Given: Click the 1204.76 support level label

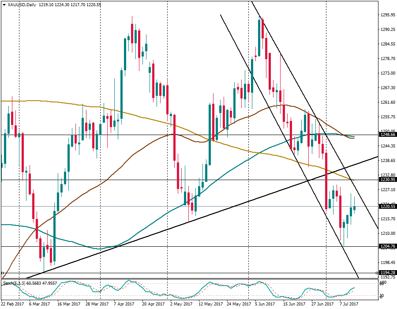Looking at the screenshot, I should [x=387, y=246].
